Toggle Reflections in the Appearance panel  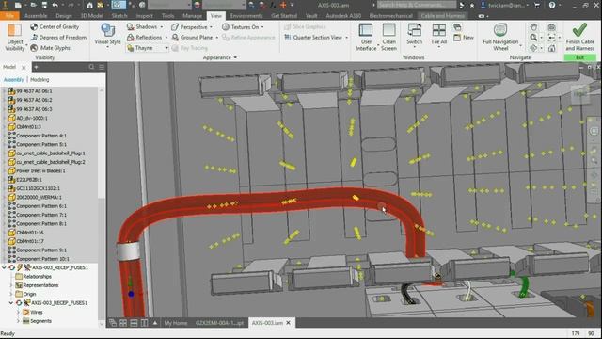tap(144, 38)
